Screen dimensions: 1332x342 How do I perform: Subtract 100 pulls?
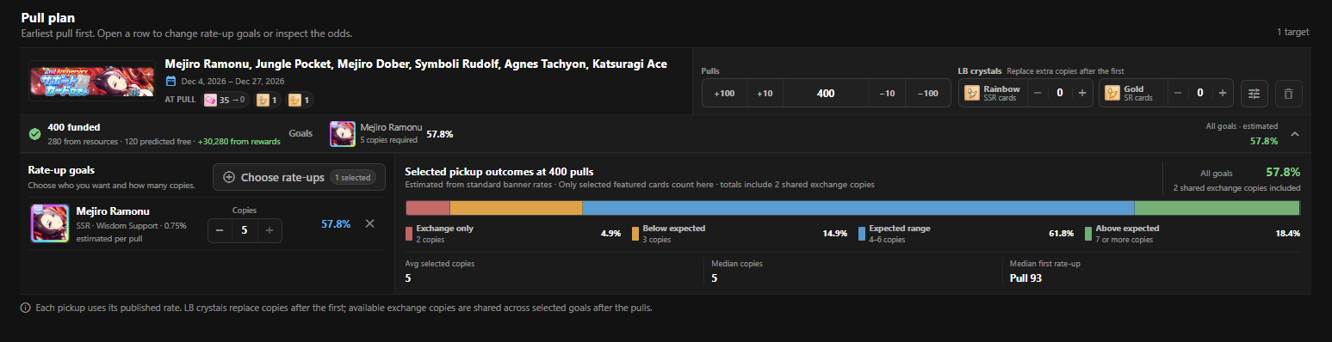(x=928, y=93)
